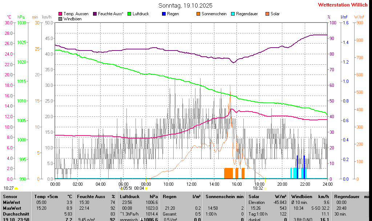Click the Temp. Aussen pink legend swatch
The image size is (372, 221).
(x=60, y=14)
